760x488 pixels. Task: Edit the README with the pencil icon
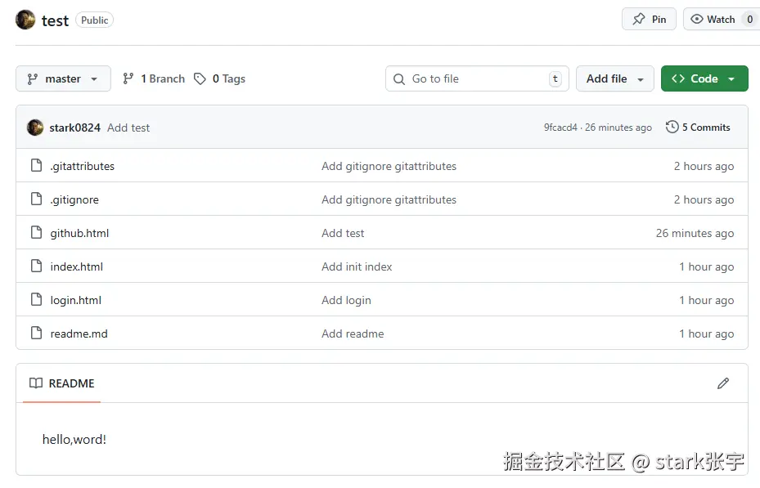point(723,383)
